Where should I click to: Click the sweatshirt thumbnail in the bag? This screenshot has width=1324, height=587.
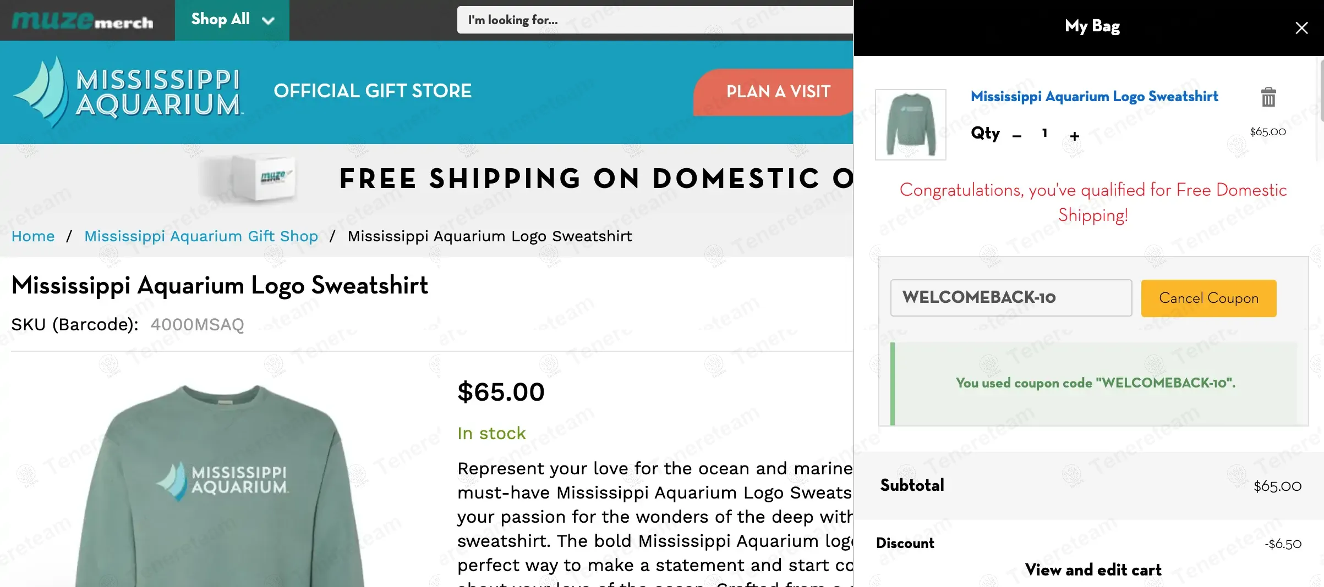coord(911,125)
